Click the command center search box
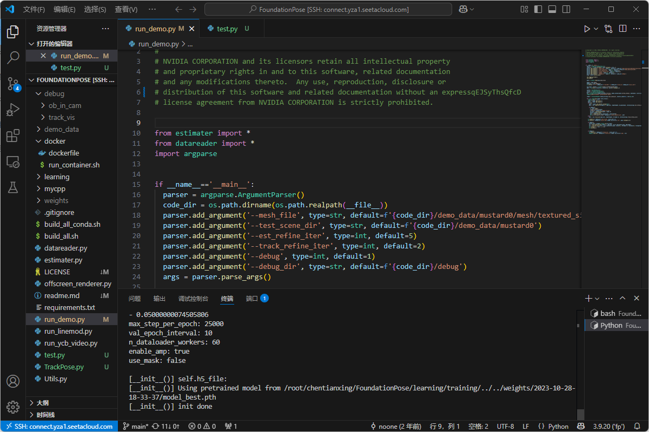Screen dimensions: 649x432 pyautogui.click(x=328, y=9)
